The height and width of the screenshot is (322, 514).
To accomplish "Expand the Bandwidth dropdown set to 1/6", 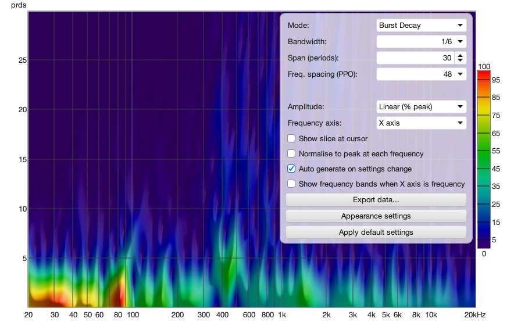I will click(x=421, y=42).
